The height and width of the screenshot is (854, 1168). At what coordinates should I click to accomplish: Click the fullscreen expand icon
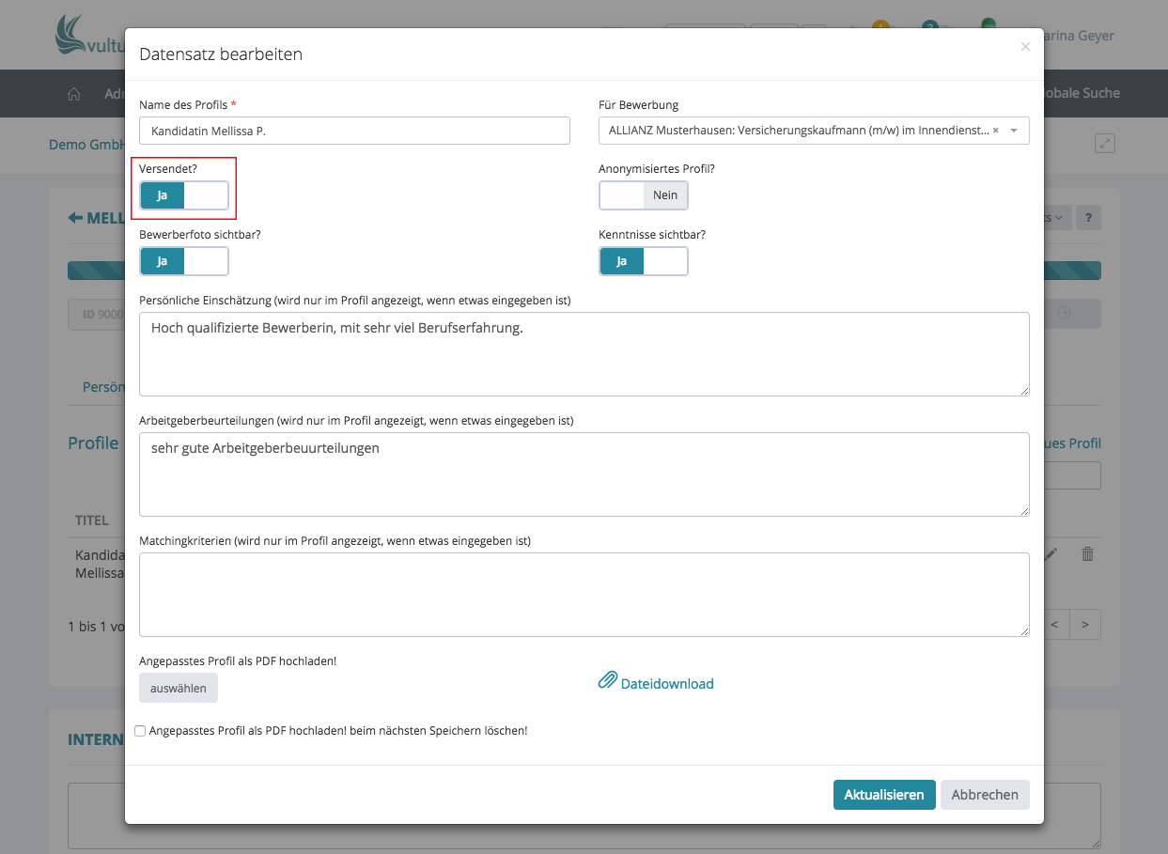click(x=1105, y=144)
